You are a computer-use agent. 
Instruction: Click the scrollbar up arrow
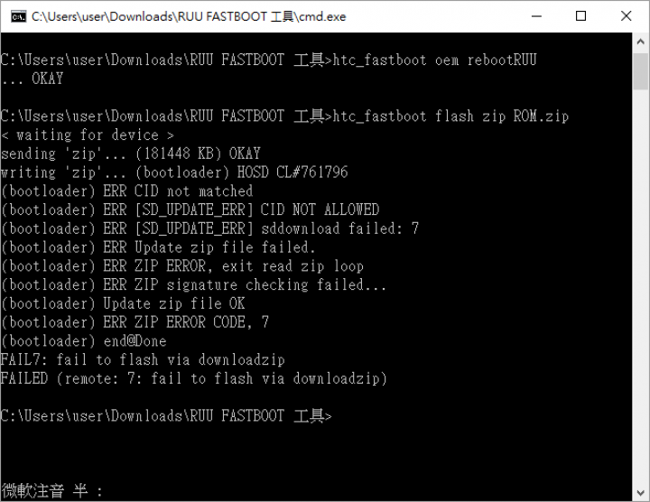(640, 42)
